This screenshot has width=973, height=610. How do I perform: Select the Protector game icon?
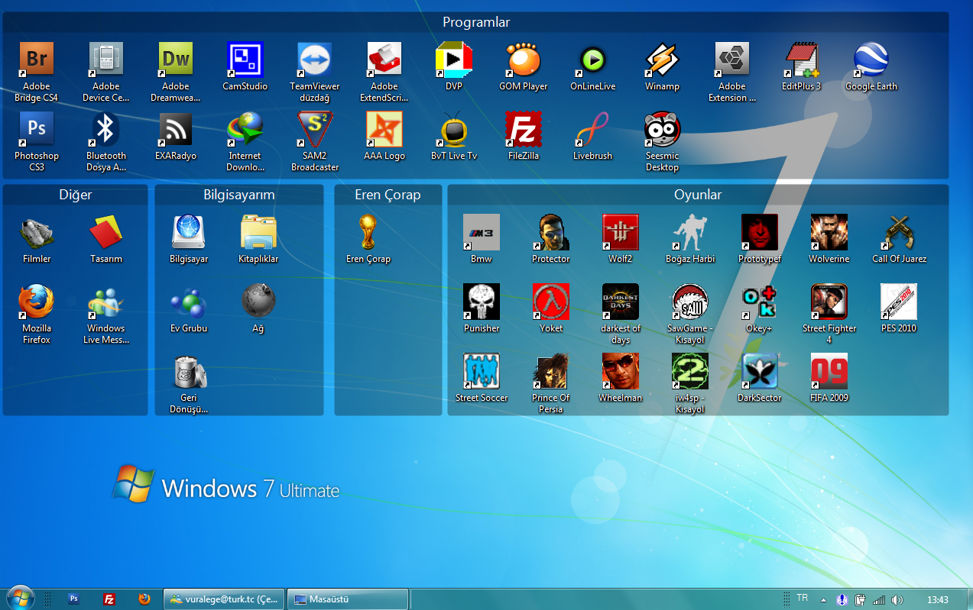click(x=551, y=232)
